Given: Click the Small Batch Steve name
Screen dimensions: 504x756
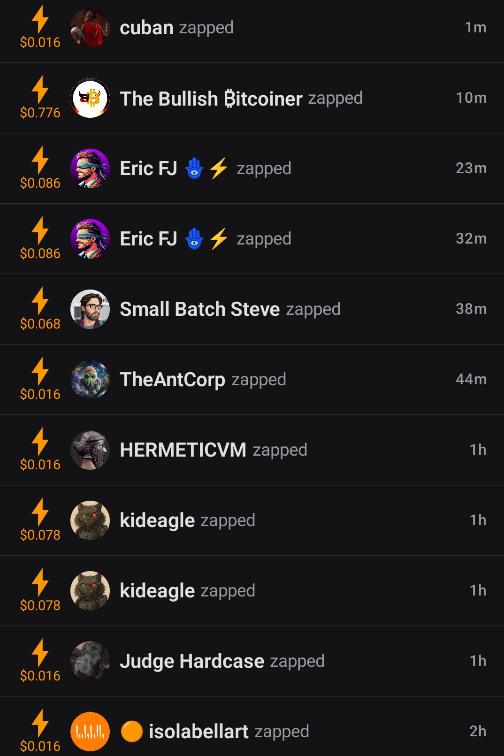Looking at the screenshot, I should coord(199,309).
